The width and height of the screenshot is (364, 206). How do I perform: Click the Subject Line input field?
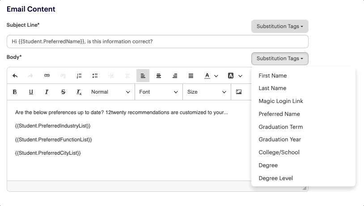click(x=157, y=41)
